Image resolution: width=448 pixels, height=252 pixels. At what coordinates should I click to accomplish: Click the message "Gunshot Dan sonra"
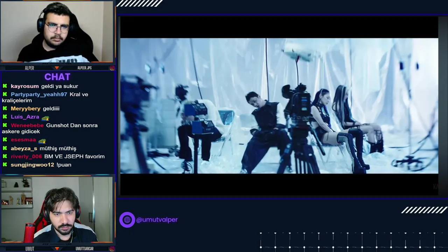[x=72, y=125]
